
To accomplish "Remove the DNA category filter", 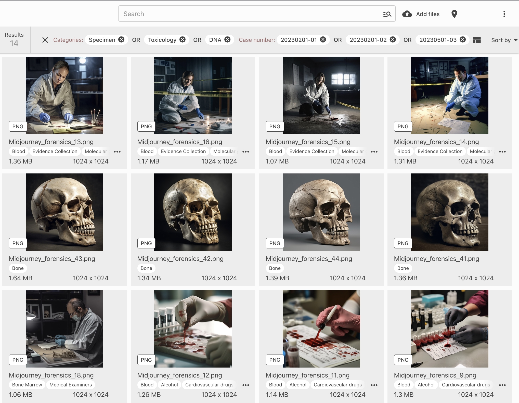I will coord(228,40).
